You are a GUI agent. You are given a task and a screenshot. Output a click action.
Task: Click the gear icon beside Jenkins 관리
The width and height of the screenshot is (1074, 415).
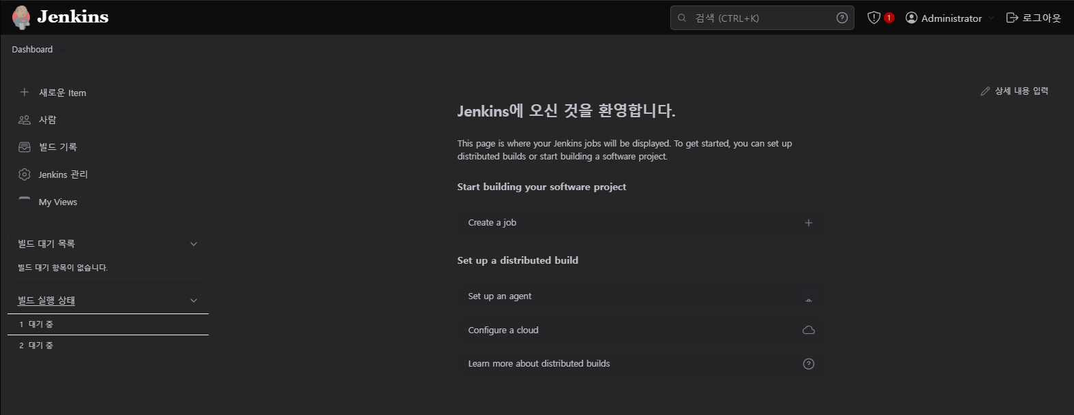(x=25, y=174)
